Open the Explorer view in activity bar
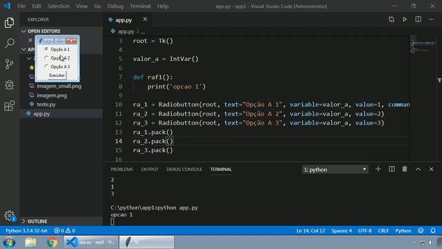This screenshot has width=442, height=249. (9, 22)
